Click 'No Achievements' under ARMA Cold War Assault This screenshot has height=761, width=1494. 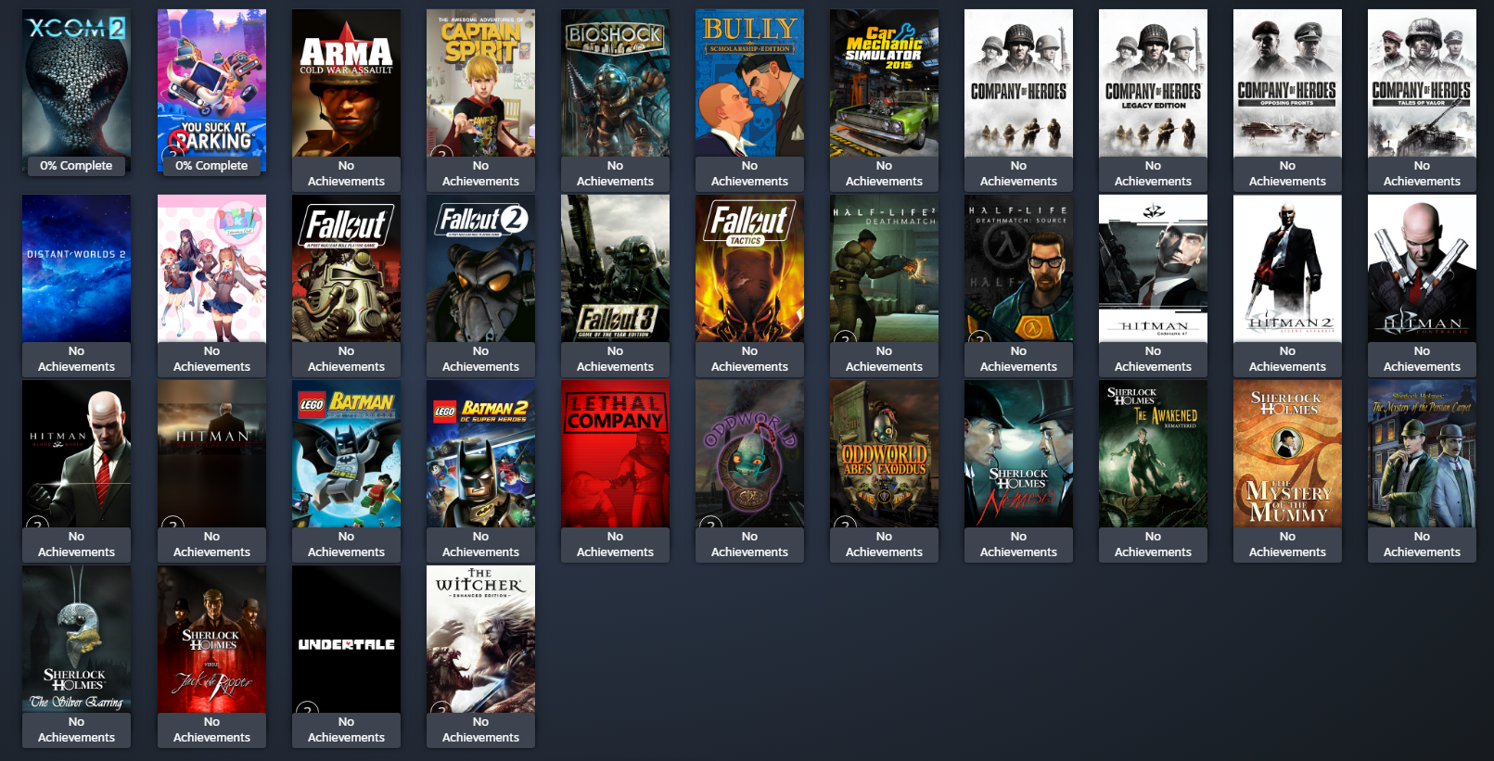click(x=346, y=173)
